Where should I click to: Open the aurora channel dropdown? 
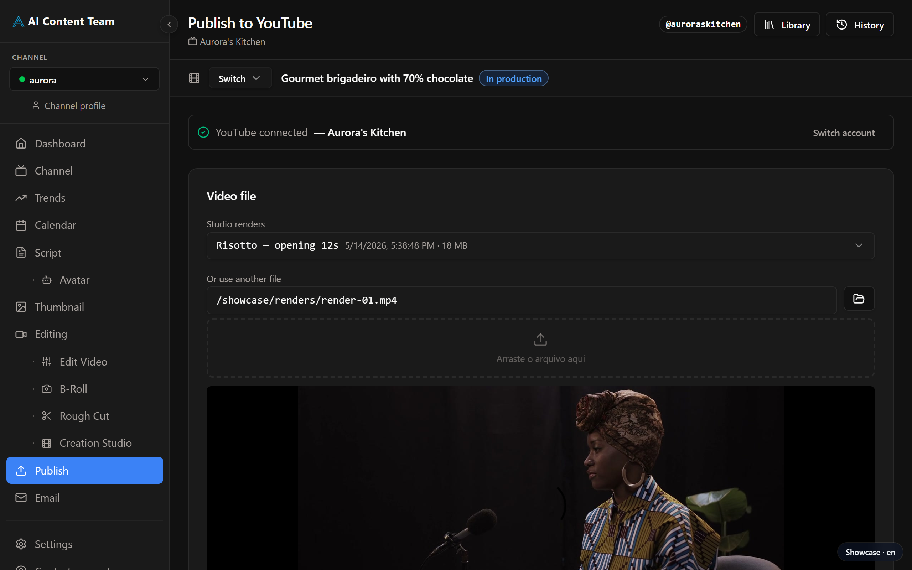pyautogui.click(x=84, y=79)
